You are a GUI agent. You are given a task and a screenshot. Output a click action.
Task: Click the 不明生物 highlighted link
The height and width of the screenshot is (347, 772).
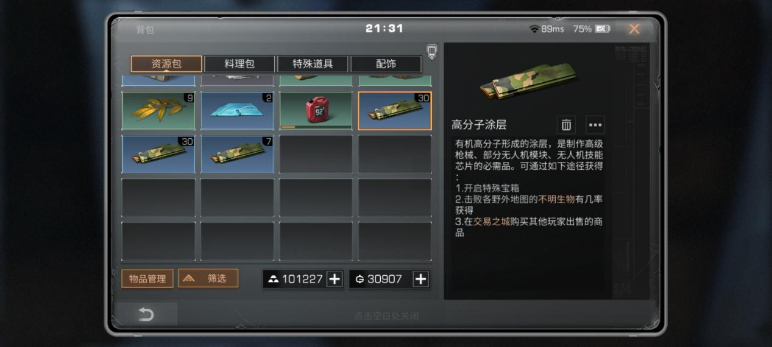point(556,199)
